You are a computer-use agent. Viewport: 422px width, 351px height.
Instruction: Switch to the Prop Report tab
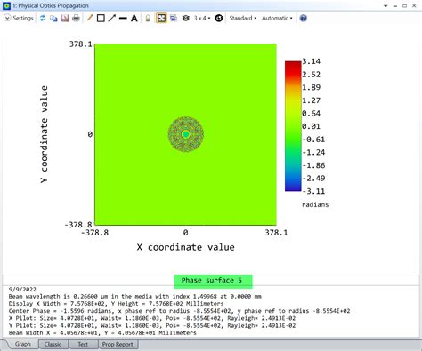[118, 345]
